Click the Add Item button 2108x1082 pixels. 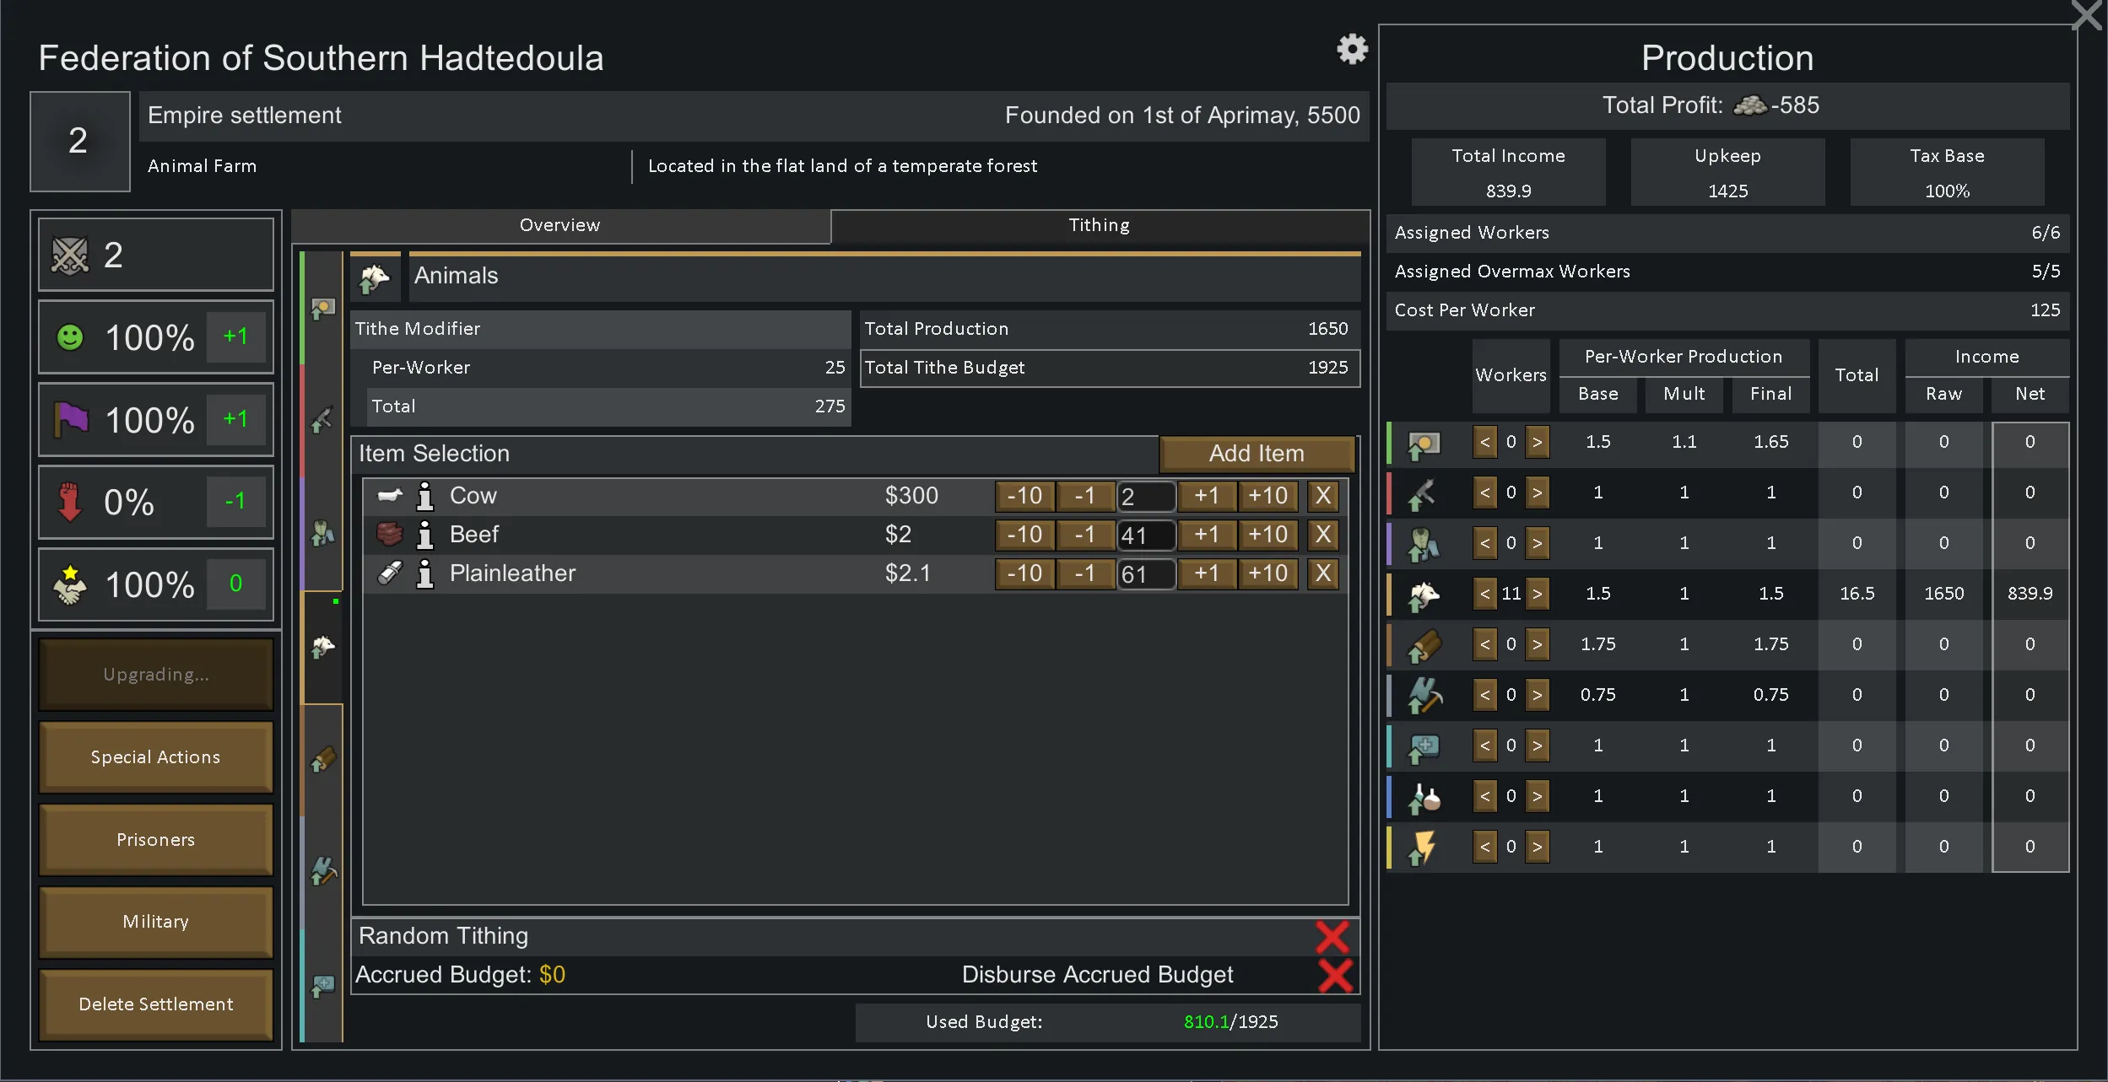pyautogui.click(x=1257, y=454)
